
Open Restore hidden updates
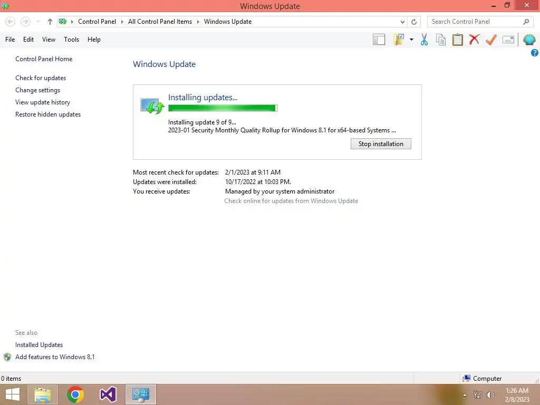coord(48,114)
